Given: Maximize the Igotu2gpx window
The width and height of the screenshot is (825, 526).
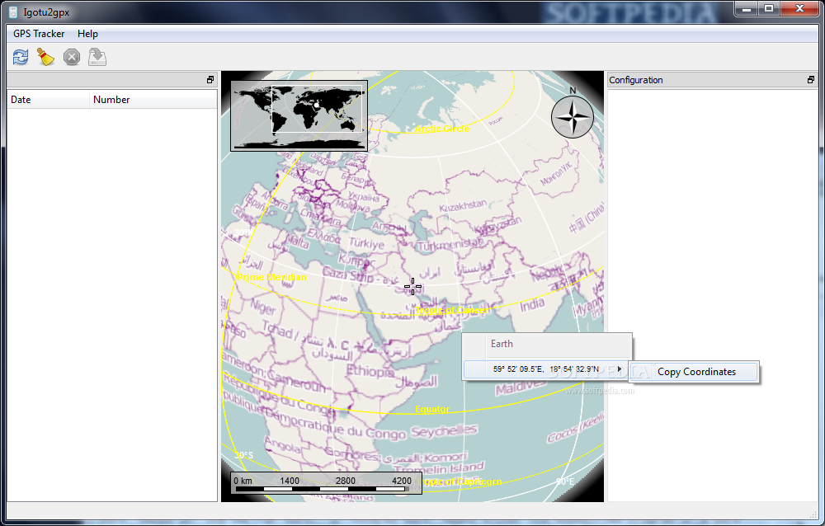Looking at the screenshot, I should (x=769, y=9).
